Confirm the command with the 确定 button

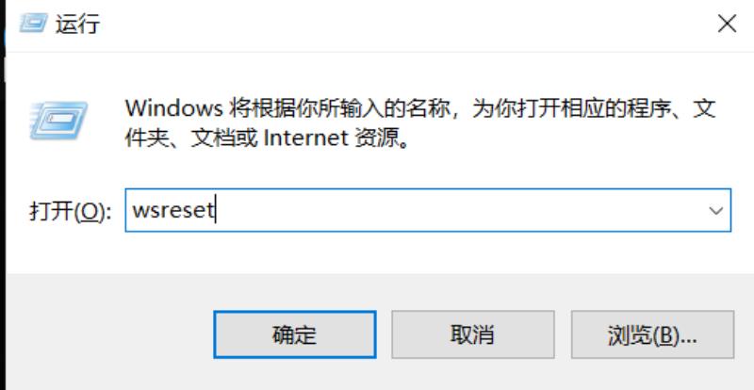point(295,334)
